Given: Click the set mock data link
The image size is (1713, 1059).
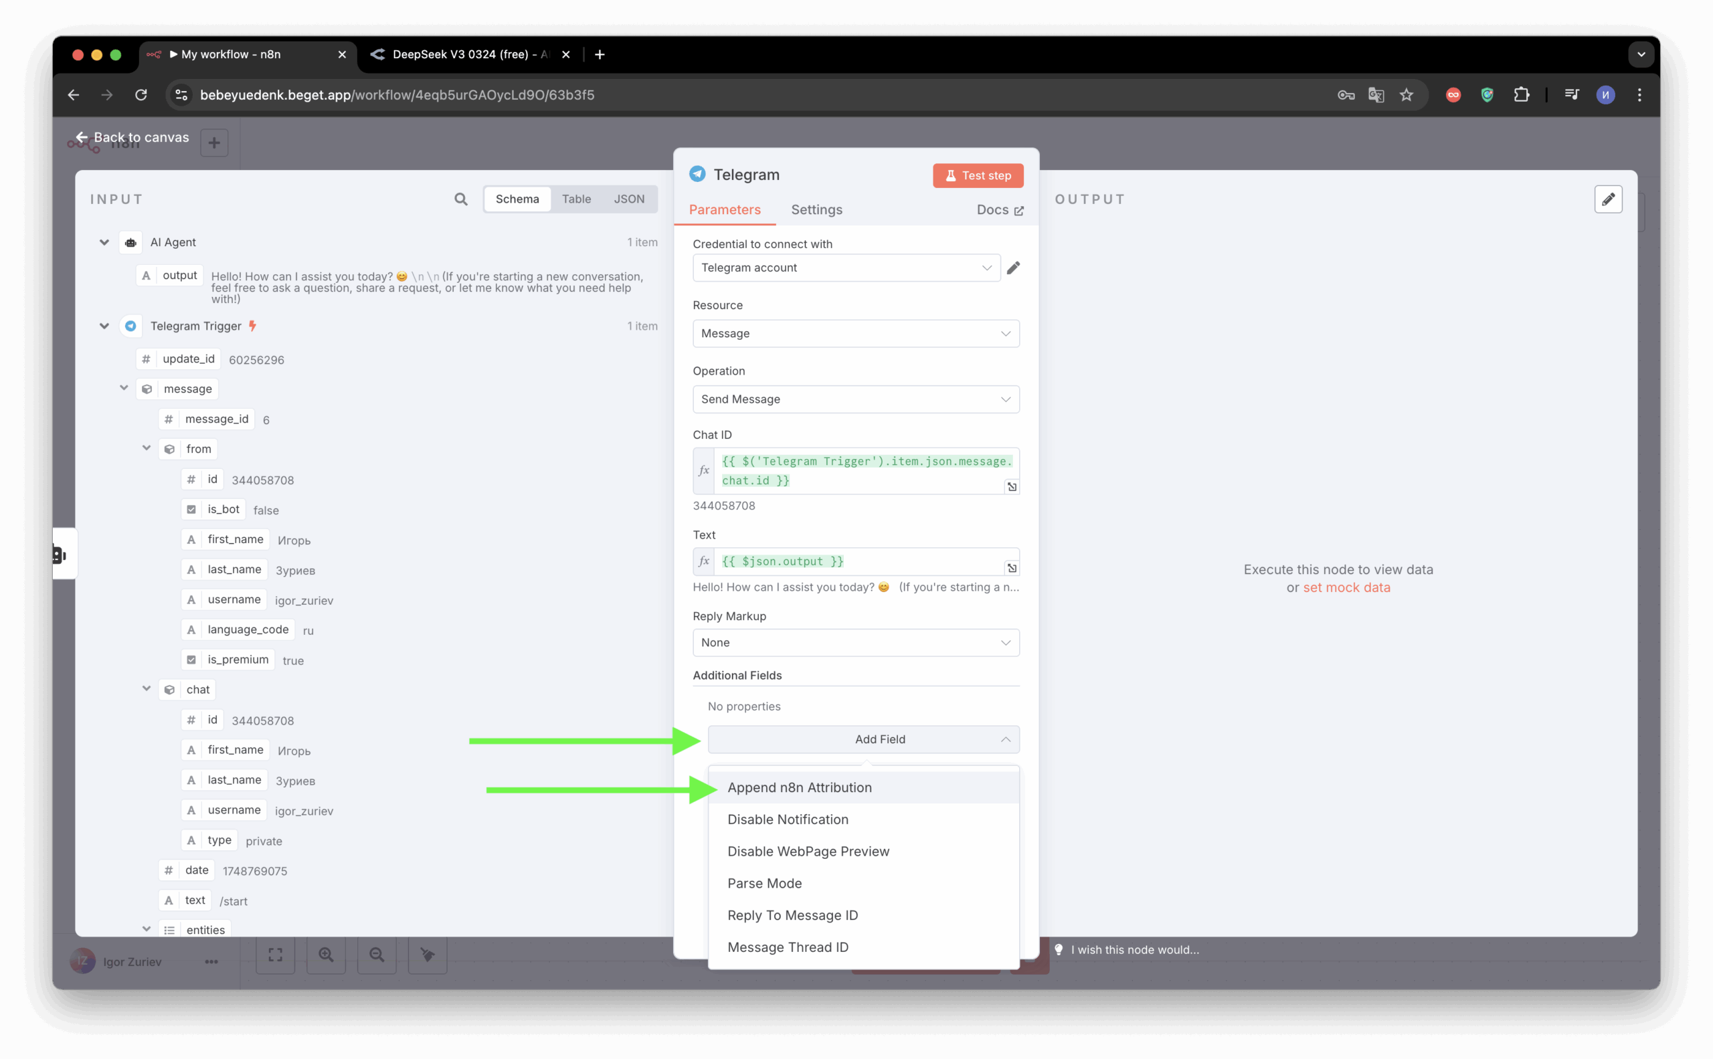Looking at the screenshot, I should tap(1346, 587).
